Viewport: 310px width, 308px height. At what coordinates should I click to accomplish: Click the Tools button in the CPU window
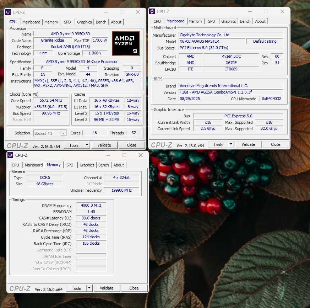point(74,145)
